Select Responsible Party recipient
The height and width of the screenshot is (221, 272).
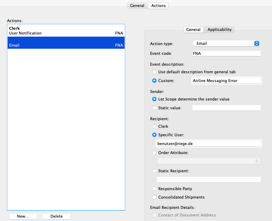pos(154,188)
